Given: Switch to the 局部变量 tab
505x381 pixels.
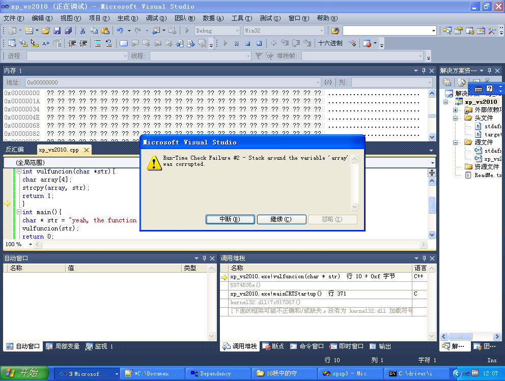Looking at the screenshot, I should tap(63, 346).
